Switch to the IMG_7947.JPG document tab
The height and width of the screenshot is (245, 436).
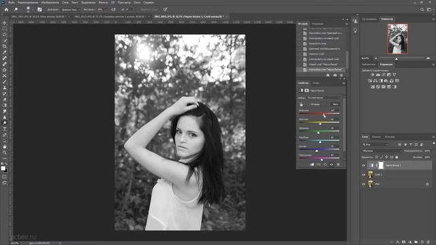40,16
